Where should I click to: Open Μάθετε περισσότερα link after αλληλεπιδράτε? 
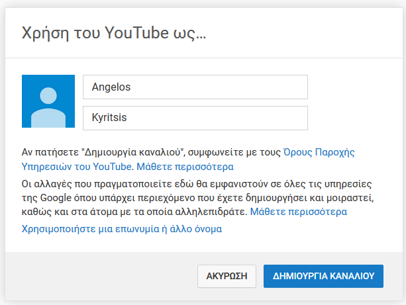point(299,212)
